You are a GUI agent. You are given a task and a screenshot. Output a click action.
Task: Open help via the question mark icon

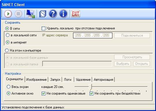pos(53,14)
